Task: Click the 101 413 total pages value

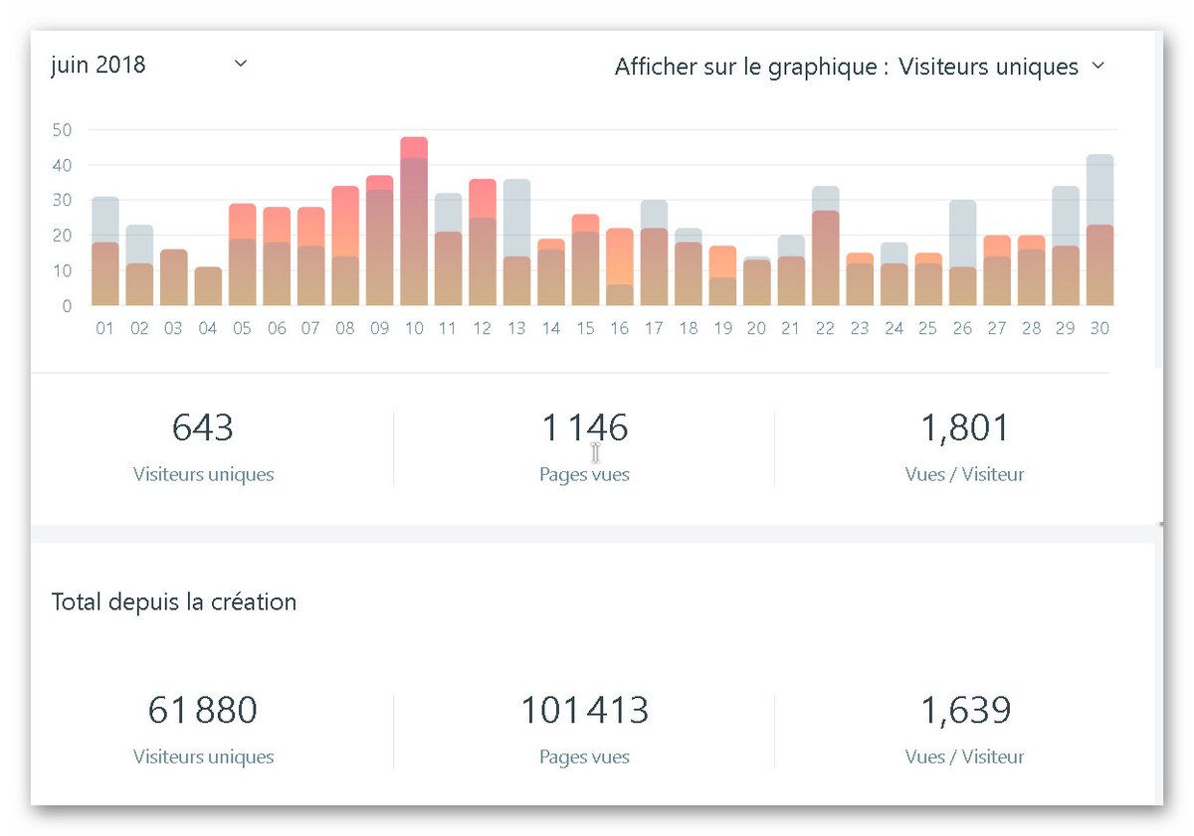Action: (x=585, y=710)
